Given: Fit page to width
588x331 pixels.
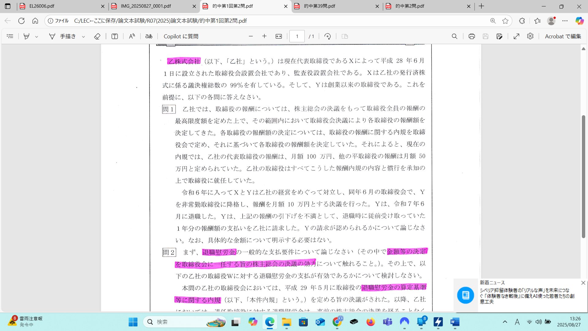Looking at the screenshot, I should click(279, 36).
